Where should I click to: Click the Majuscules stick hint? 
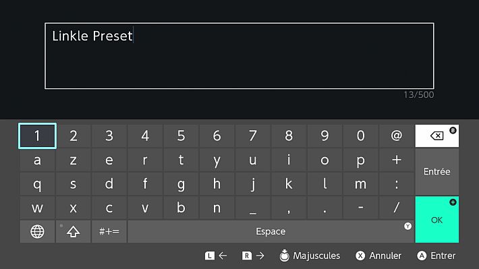(x=310, y=256)
